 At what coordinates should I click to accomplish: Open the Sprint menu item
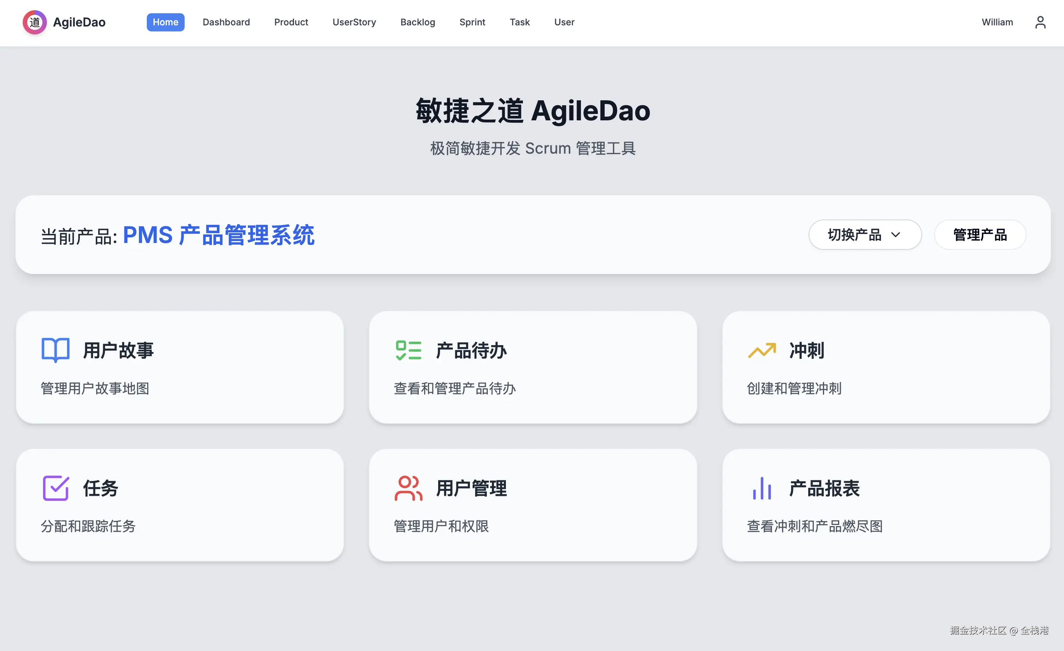472,22
